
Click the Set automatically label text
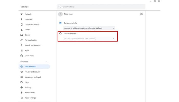pyautogui.click(x=70, y=23)
